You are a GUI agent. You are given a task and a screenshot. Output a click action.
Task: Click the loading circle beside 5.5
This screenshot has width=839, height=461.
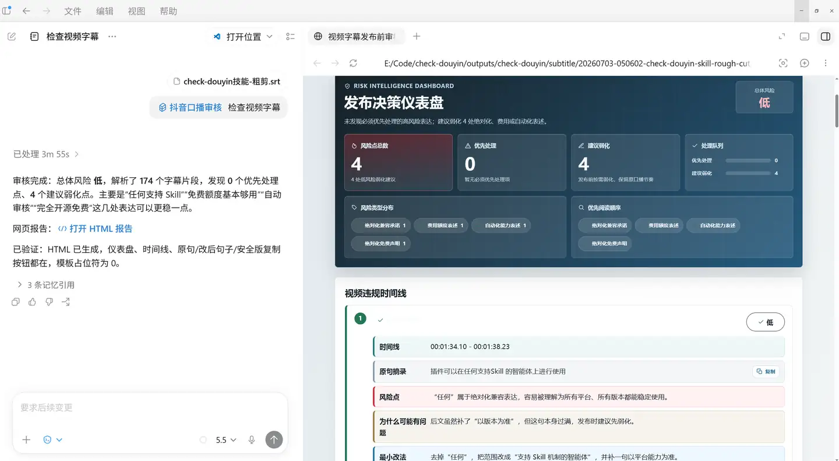pyautogui.click(x=203, y=440)
